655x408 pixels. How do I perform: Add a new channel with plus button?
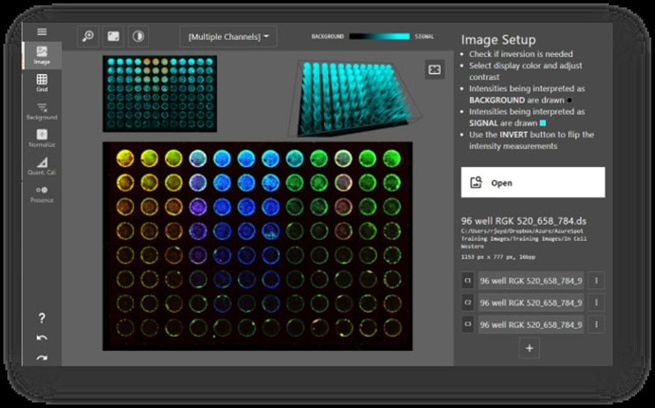pyautogui.click(x=529, y=348)
